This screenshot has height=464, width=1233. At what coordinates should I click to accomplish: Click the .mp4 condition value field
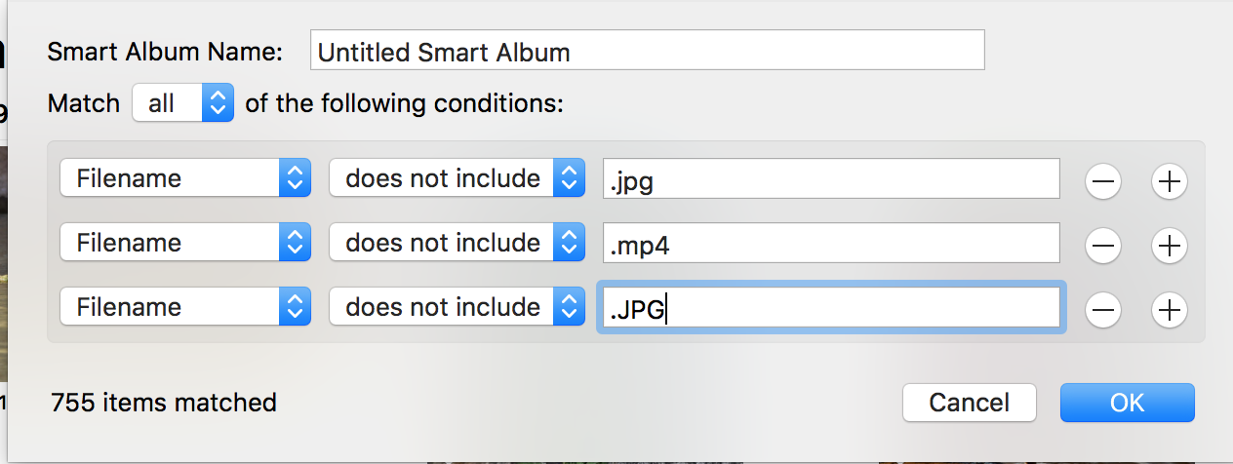831,244
